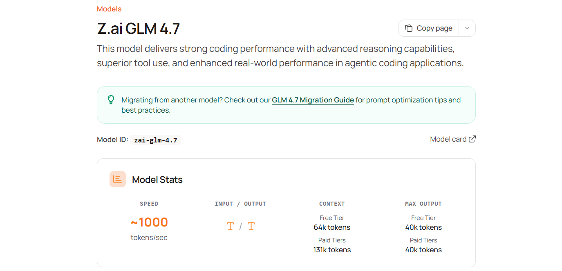The image size is (562, 271).
Task: Click the zai-glm-4.7 model ID code
Action: click(x=156, y=140)
